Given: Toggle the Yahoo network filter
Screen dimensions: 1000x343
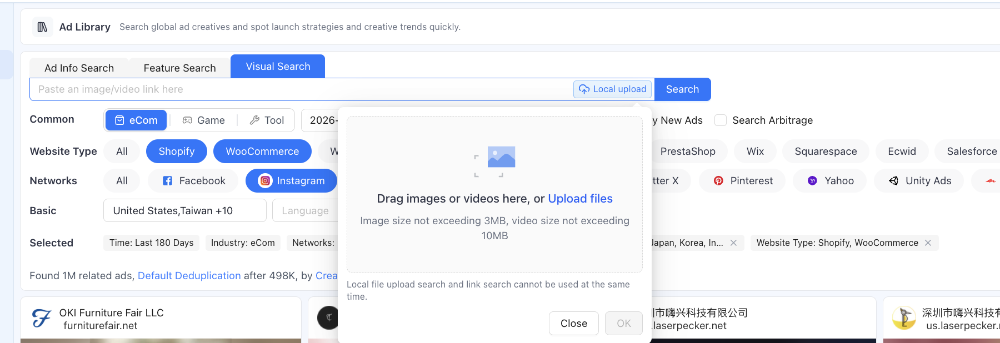Looking at the screenshot, I should (x=830, y=181).
